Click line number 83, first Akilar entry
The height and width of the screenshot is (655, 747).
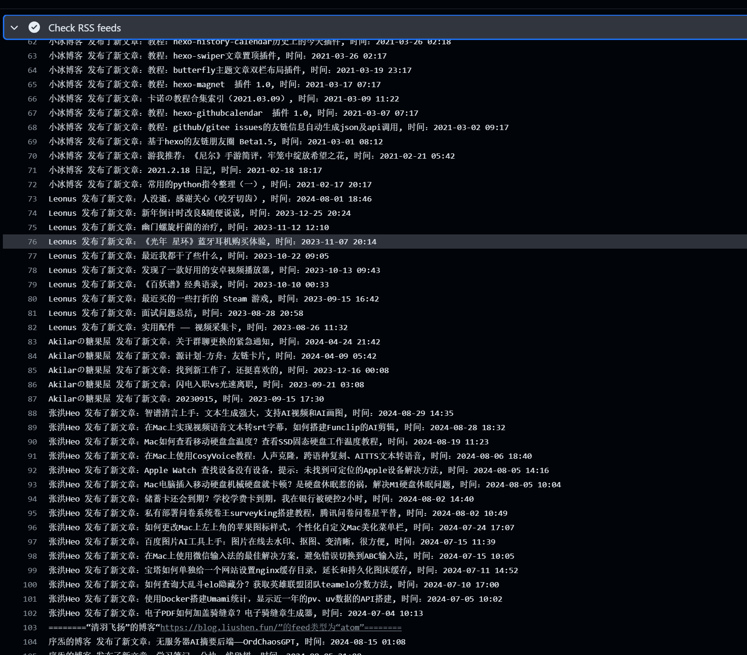[32, 342]
